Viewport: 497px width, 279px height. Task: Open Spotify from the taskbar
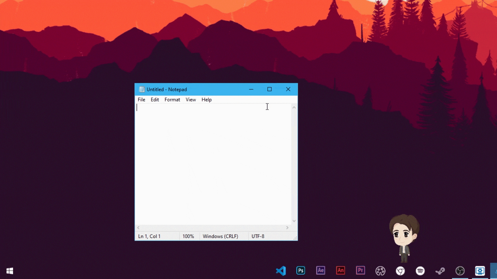point(420,271)
